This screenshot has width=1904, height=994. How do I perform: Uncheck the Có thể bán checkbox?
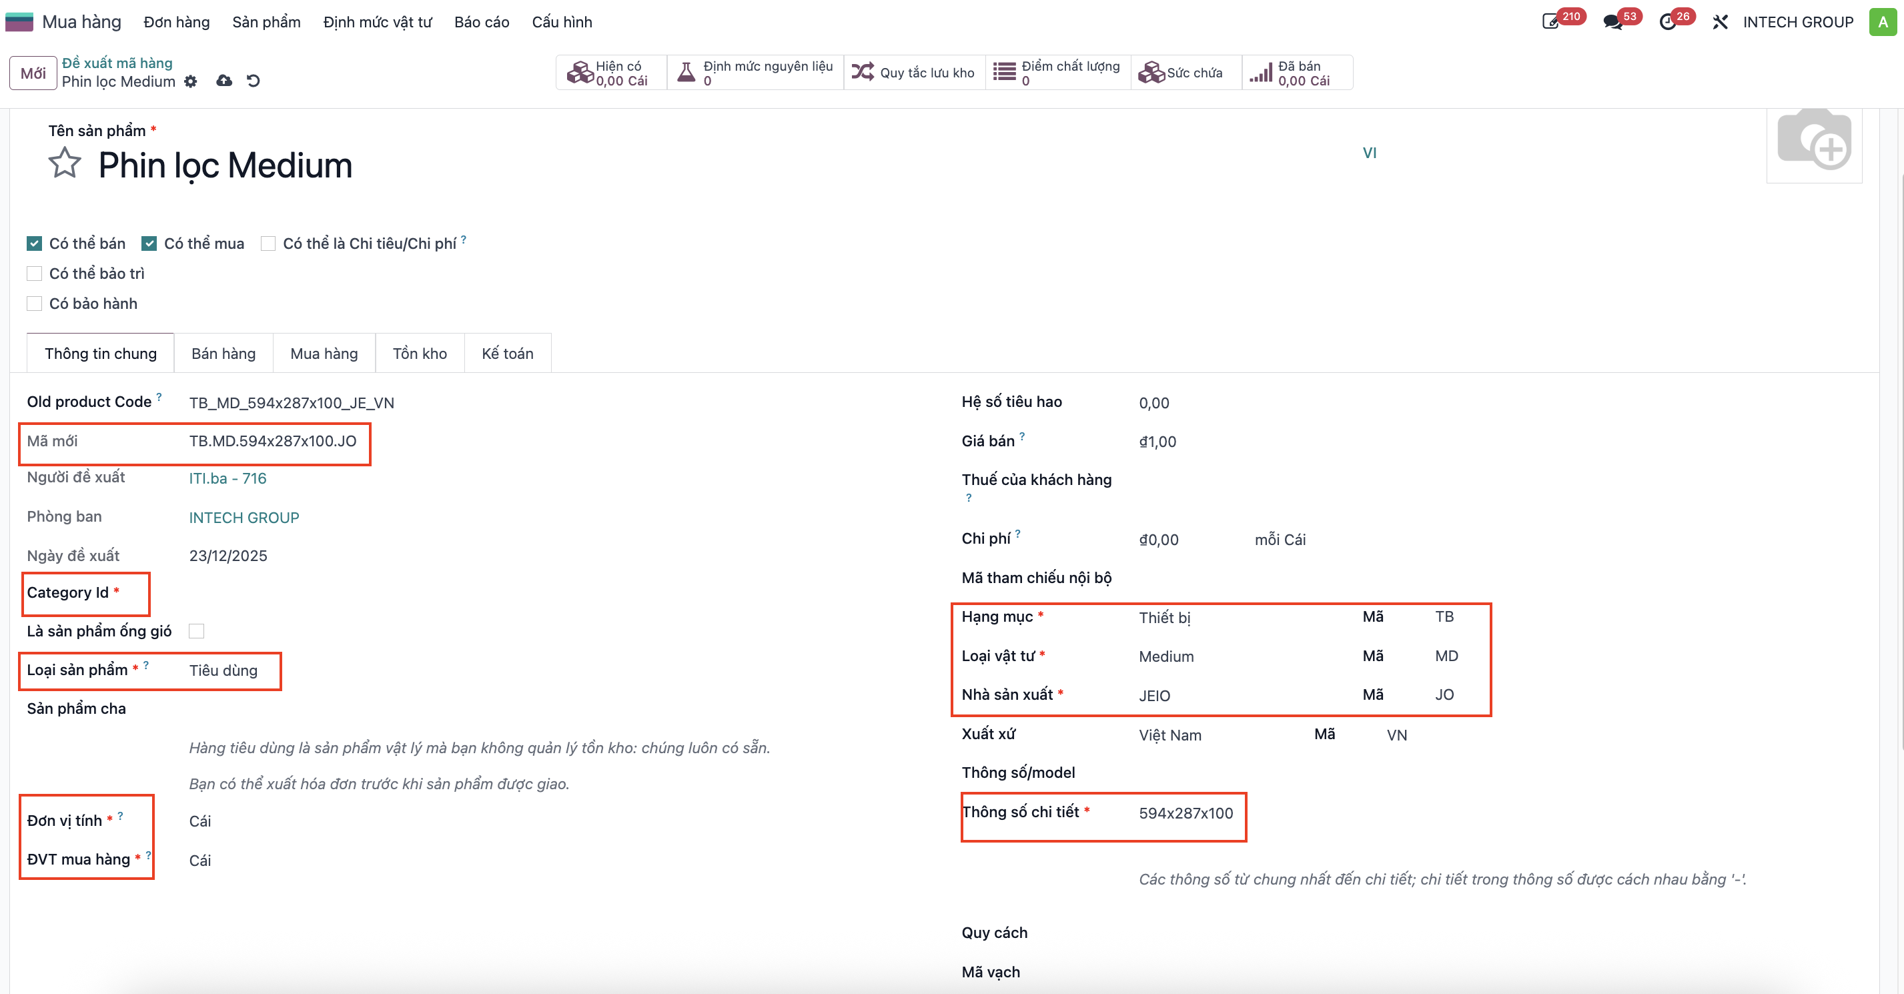(34, 243)
